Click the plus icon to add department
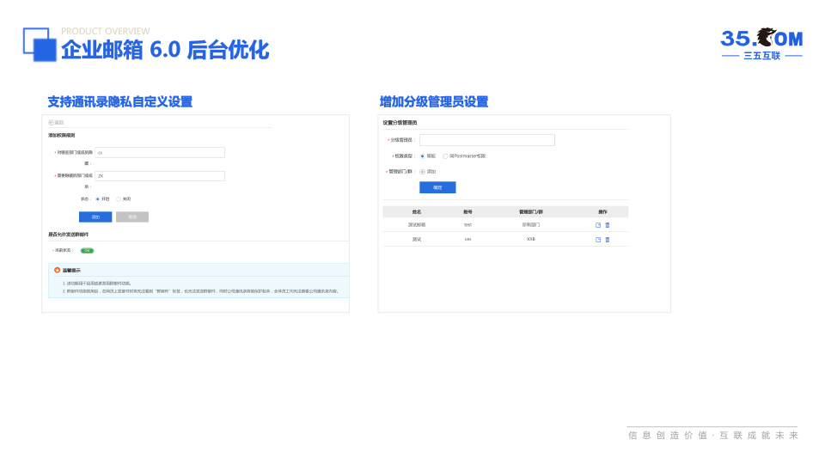The width and height of the screenshot is (825, 464). coord(422,171)
